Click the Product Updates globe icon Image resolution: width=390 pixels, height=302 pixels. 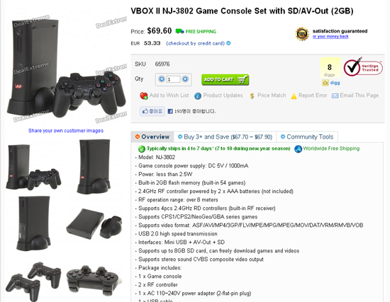(x=198, y=95)
